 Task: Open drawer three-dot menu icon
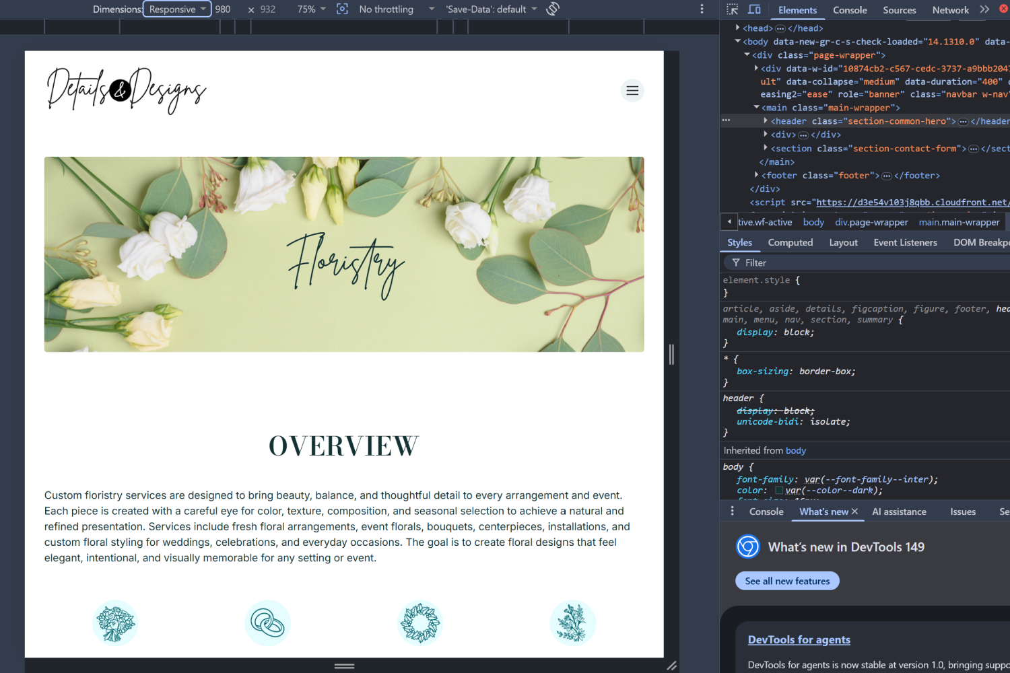[x=732, y=511]
